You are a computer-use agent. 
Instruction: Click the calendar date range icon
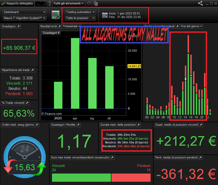coord(105,15)
